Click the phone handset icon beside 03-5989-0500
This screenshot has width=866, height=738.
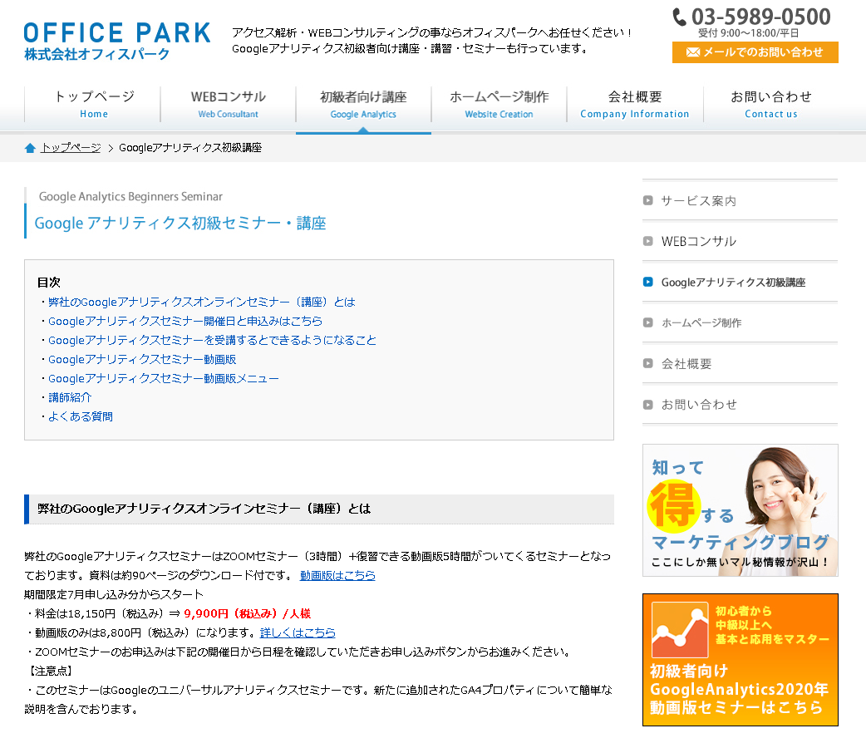pos(679,17)
